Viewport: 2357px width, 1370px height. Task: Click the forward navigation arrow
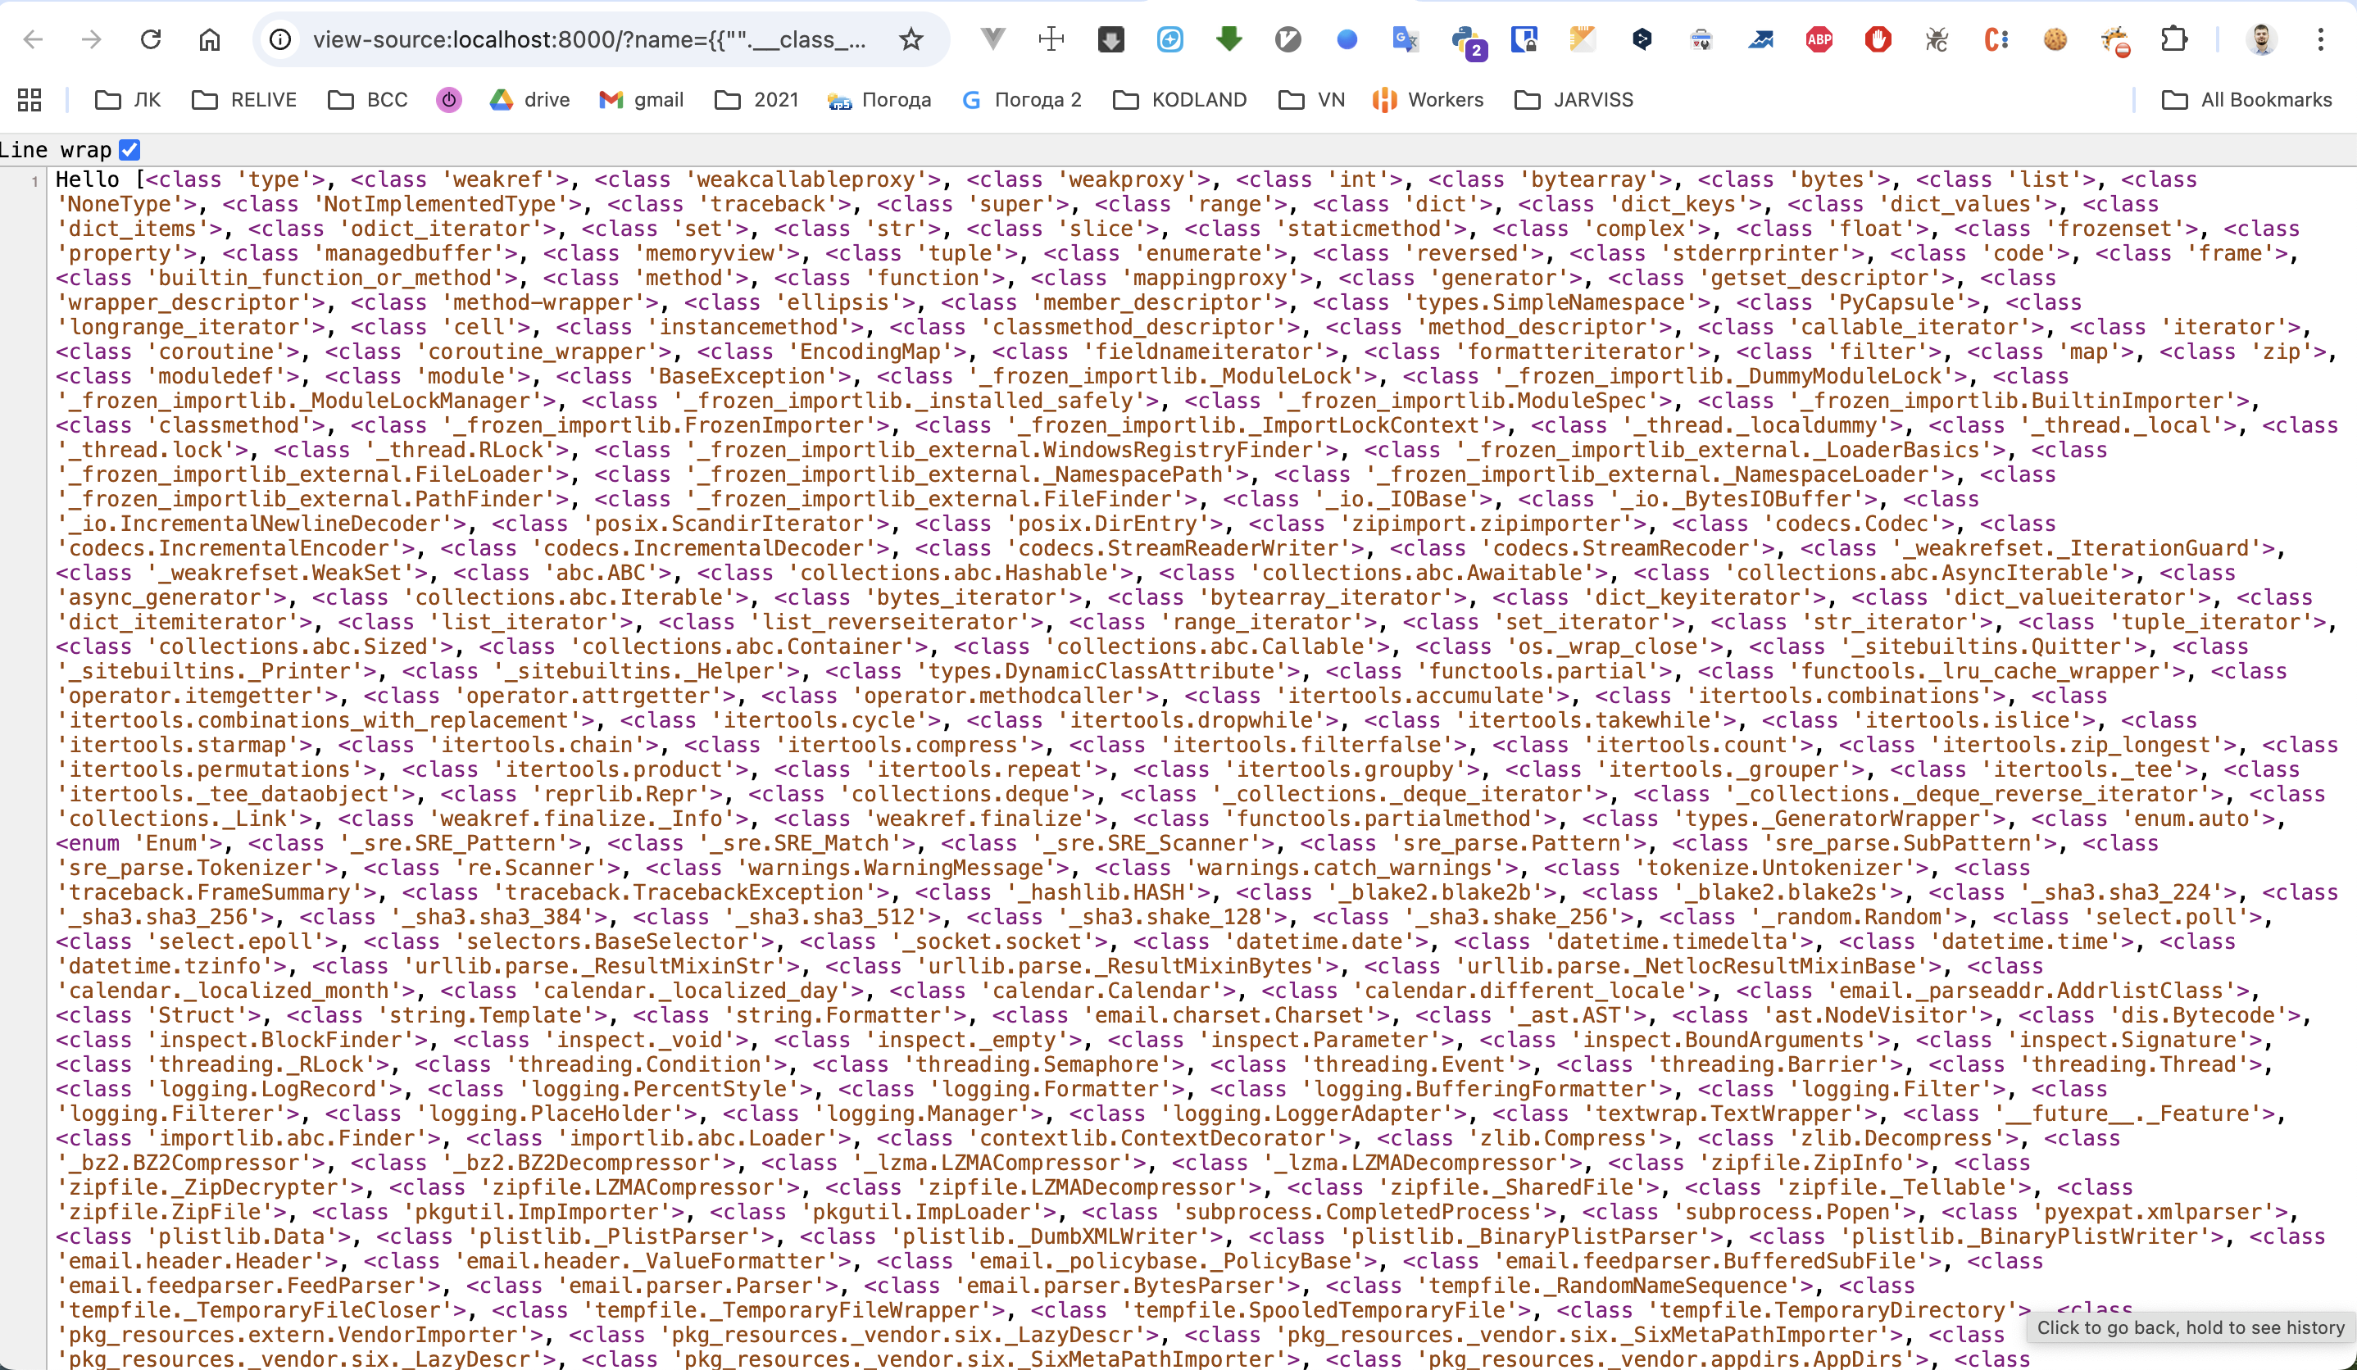click(92, 39)
